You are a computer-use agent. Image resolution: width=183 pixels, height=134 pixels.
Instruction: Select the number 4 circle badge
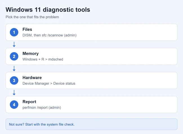pyautogui.click(x=14, y=105)
